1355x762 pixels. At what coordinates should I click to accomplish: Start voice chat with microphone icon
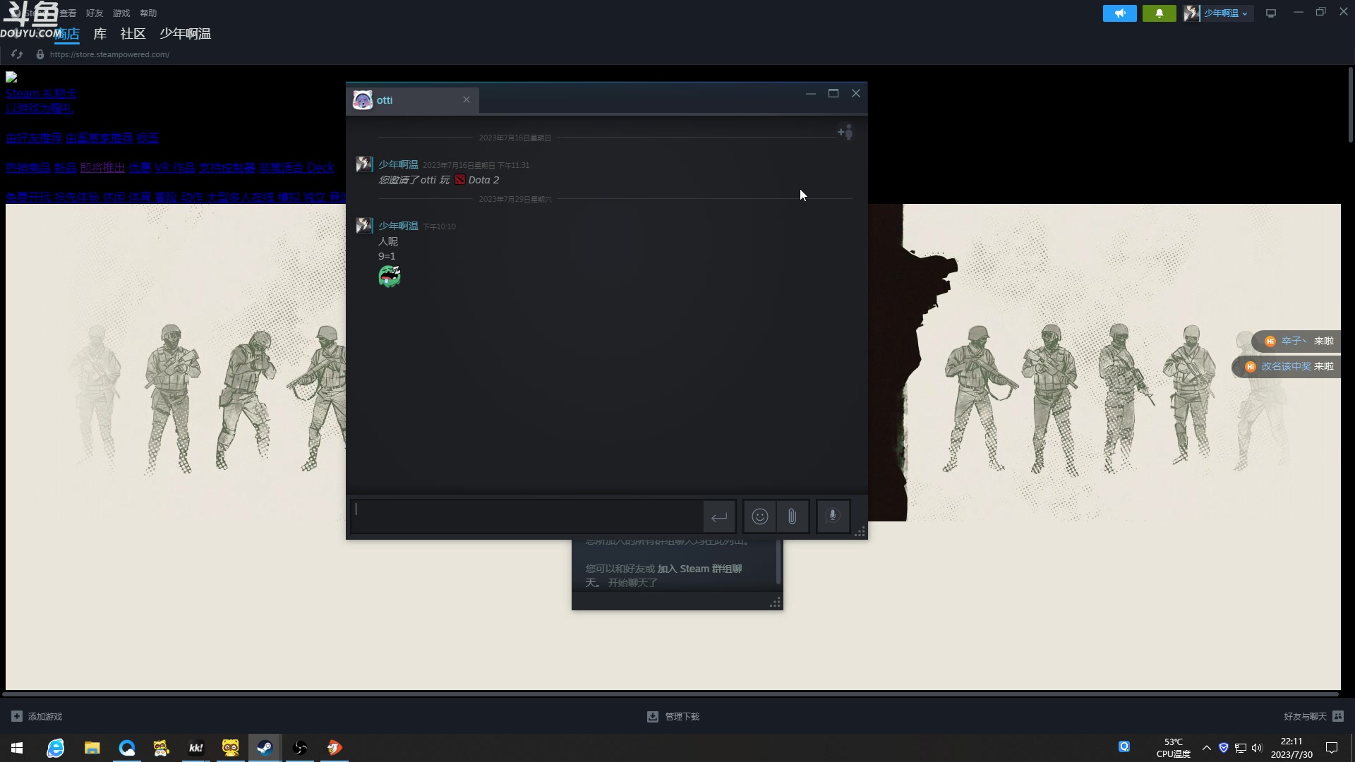tap(833, 516)
